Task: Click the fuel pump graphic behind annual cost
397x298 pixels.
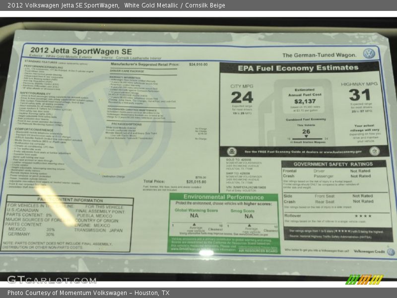Action: click(297, 113)
